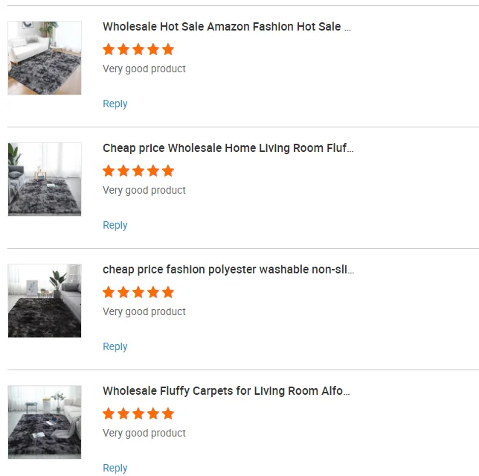Open the Wholesale Hot Sale Amazon Fashion title
This screenshot has height=476, width=479.
pos(226,27)
